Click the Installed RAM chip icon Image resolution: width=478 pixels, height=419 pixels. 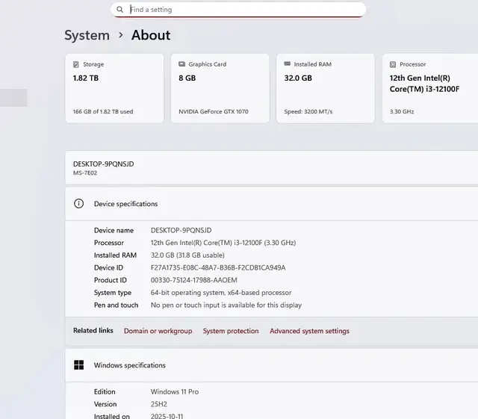coord(288,64)
